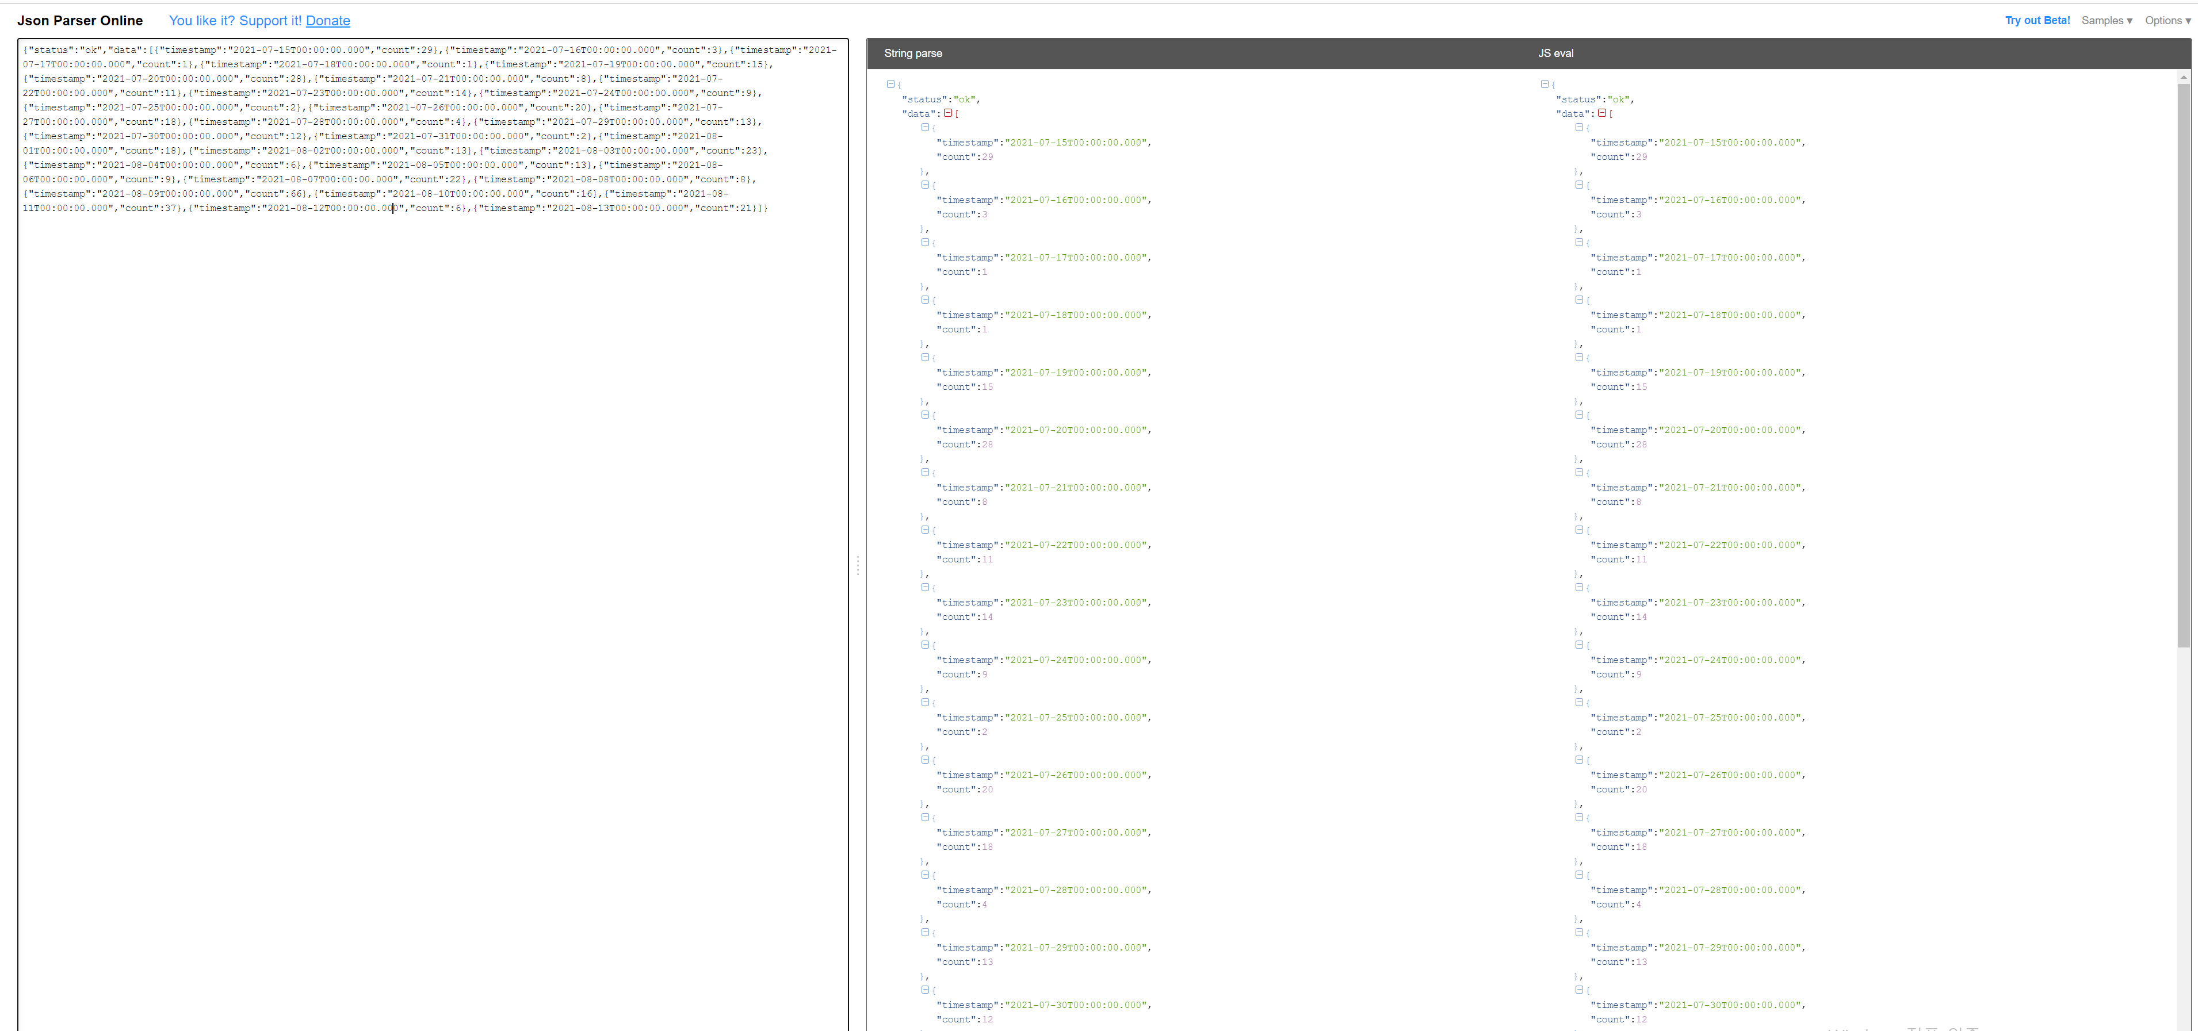2198x1031 pixels.
Task: Click the vertical scrollbar of output panel
Action: [x=2184, y=367]
